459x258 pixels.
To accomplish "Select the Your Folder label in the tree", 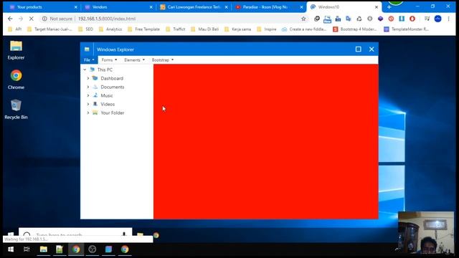I will (x=113, y=113).
